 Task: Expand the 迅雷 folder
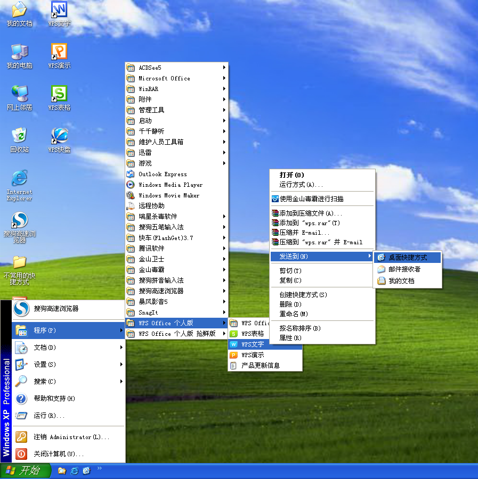[x=176, y=152]
